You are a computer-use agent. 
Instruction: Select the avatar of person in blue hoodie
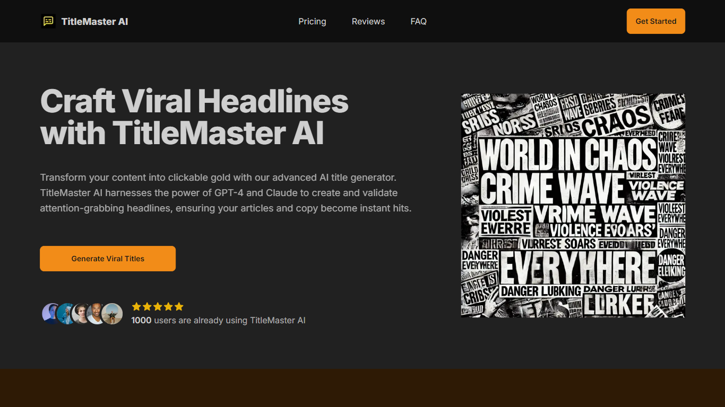pos(67,314)
